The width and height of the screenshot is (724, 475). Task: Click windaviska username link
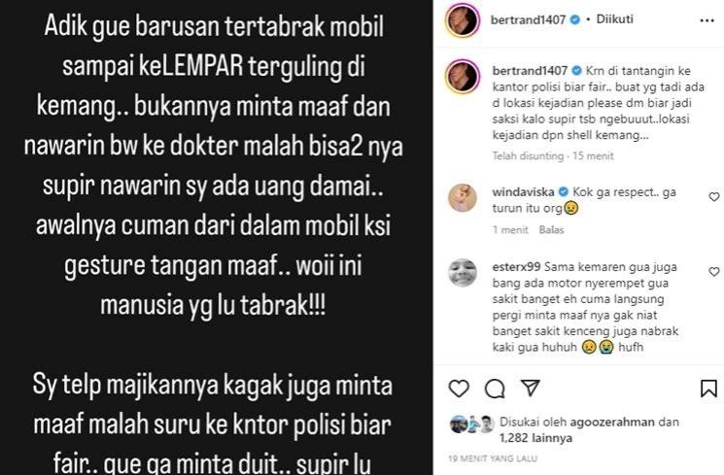(x=523, y=192)
